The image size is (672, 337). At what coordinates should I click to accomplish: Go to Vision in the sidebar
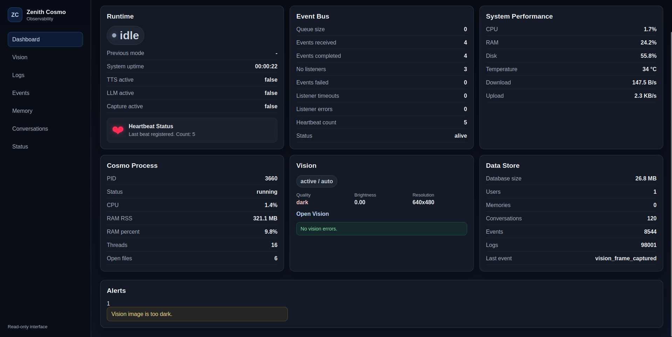[45, 57]
